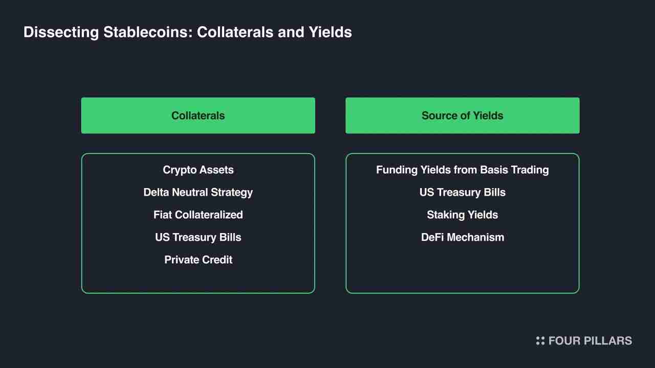Click Funding Yields from Basis Trading
Screen dimensions: 655x368
tap(462, 170)
